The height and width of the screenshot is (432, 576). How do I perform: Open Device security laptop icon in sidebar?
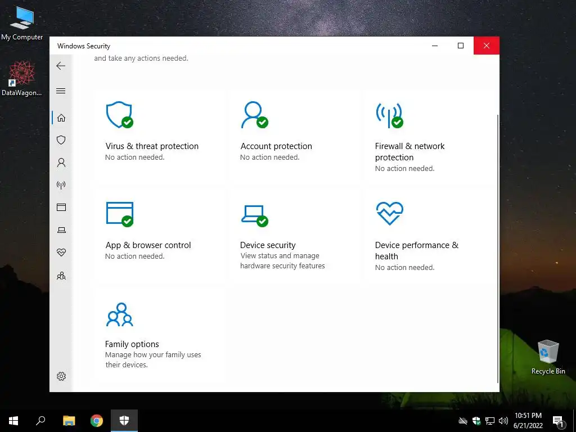61,230
